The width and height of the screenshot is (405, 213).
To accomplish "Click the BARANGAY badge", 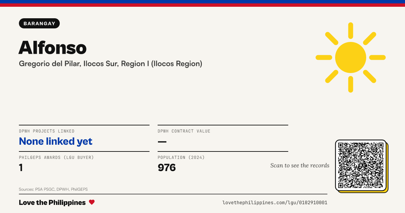I will pos(39,23).
